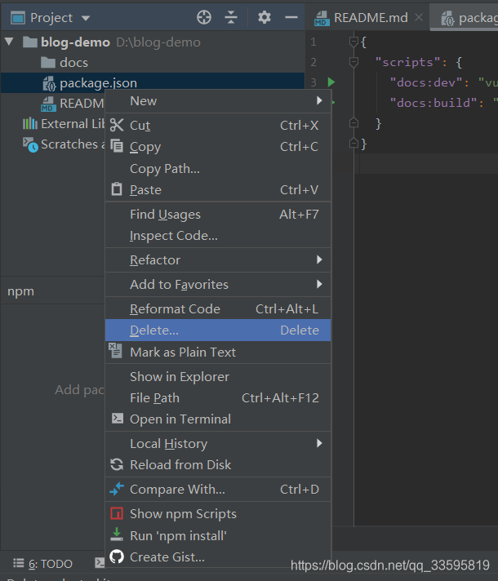Viewport: 498px width, 581px height.
Task: Select Copy Path... menu entry
Action: 218,169
